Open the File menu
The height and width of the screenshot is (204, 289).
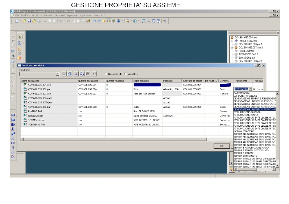[17, 15]
